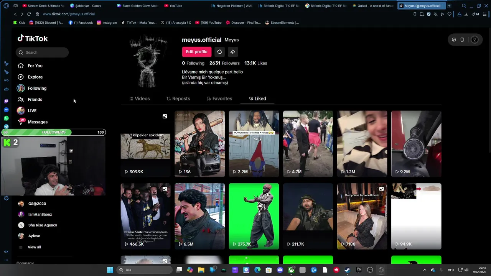Click the browser reload button
Viewport: 491px width, 276px height.
(x=29, y=14)
